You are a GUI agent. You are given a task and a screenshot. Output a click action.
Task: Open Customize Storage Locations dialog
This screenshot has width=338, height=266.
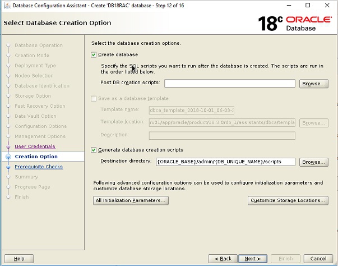pos(288,200)
